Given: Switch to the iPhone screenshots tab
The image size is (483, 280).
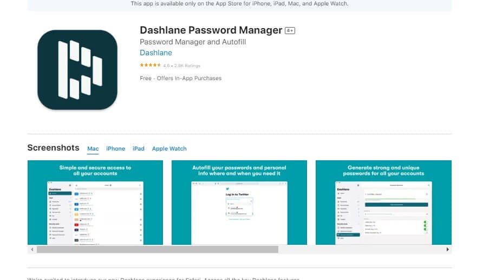Looking at the screenshot, I should click(115, 148).
